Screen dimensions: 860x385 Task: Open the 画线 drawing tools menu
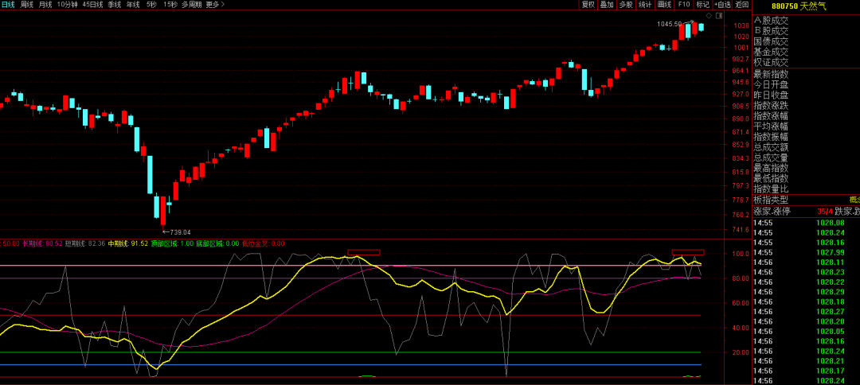(x=664, y=5)
